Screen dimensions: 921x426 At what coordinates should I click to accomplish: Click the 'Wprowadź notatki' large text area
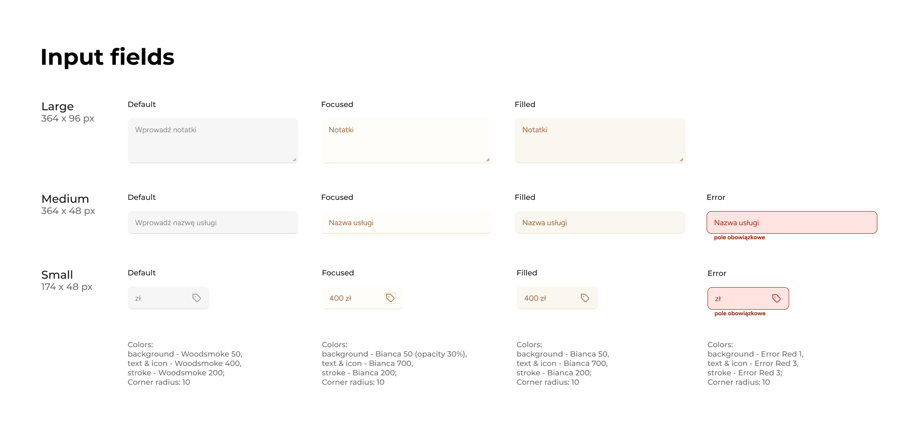coord(213,141)
